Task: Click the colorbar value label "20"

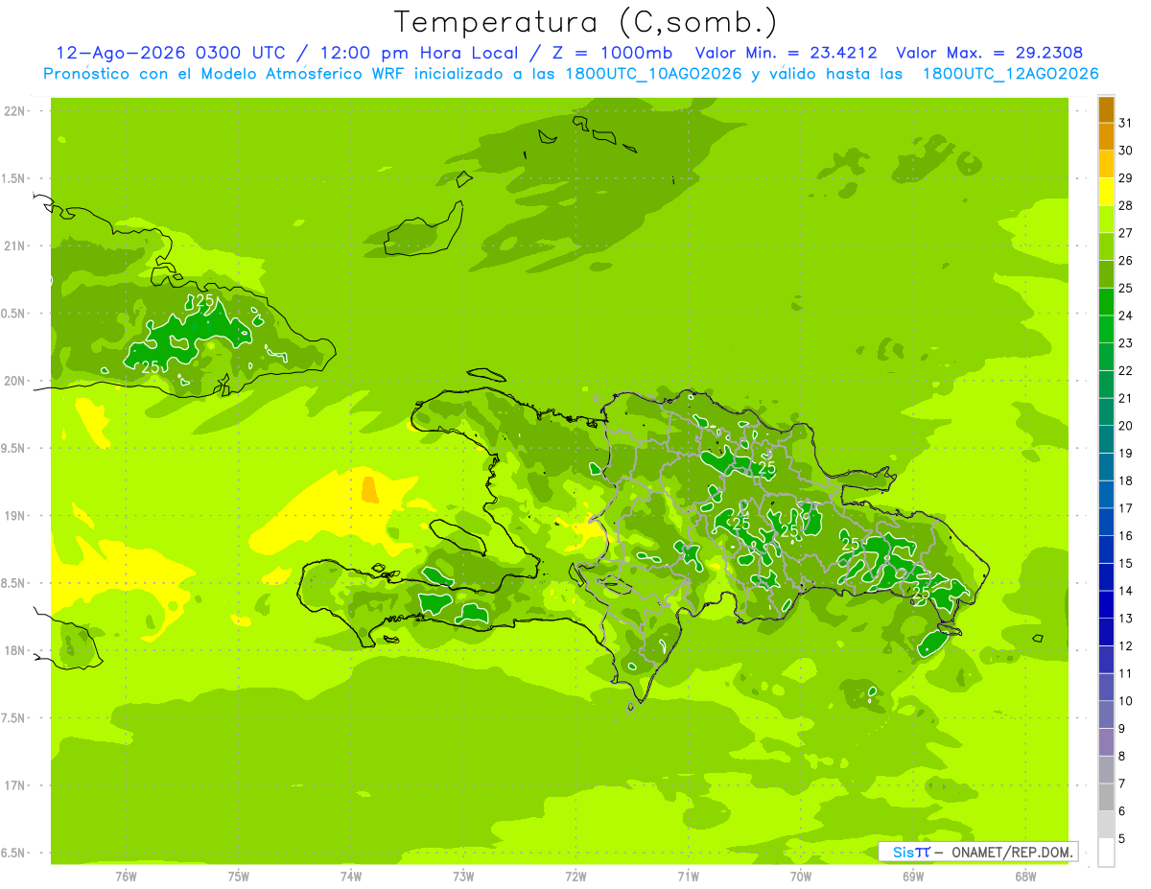Action: click(x=1126, y=426)
